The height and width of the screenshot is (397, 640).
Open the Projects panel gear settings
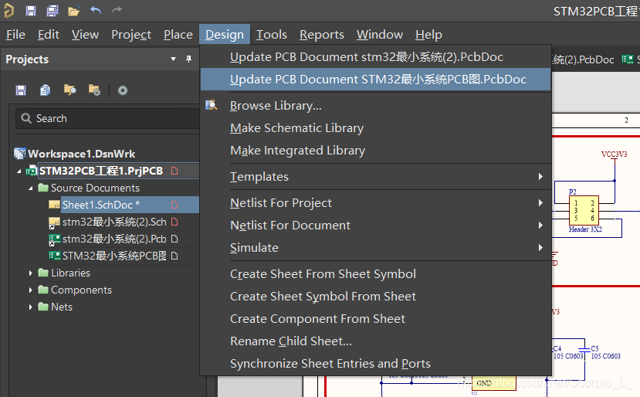click(122, 90)
